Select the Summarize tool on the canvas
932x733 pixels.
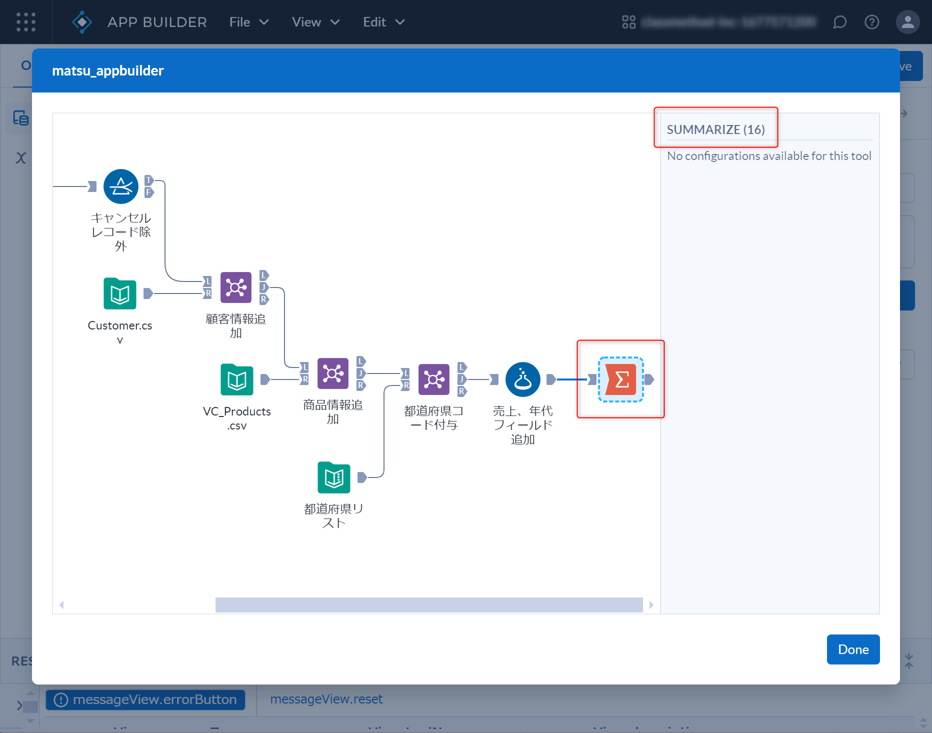pyautogui.click(x=620, y=379)
